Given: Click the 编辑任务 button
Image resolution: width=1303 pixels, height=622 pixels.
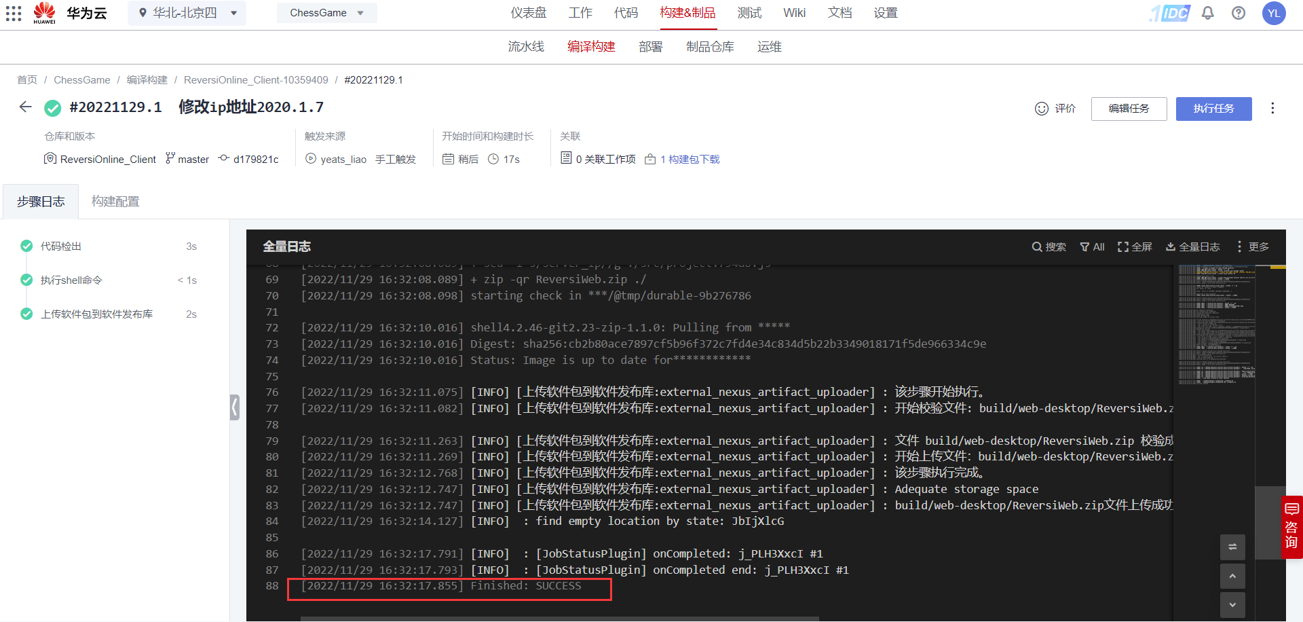Looking at the screenshot, I should click(1129, 109).
